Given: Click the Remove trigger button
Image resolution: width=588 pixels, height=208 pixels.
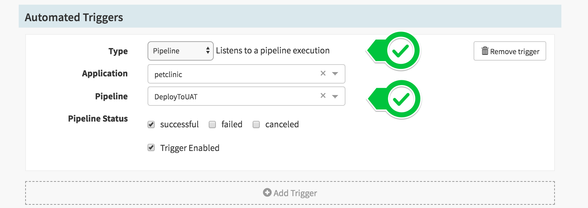Looking at the screenshot, I should [x=510, y=51].
